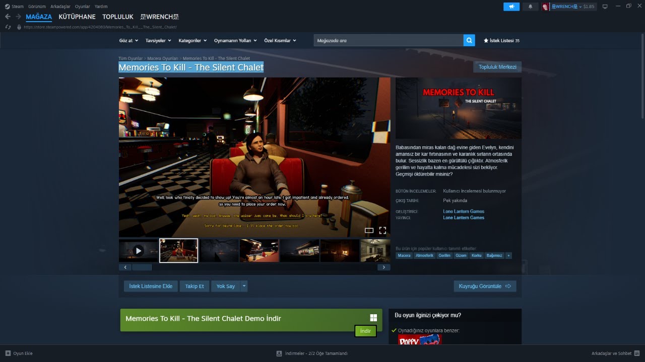This screenshot has width=645, height=362.
Task: Expand the Göz at dropdown
Action: point(128,40)
